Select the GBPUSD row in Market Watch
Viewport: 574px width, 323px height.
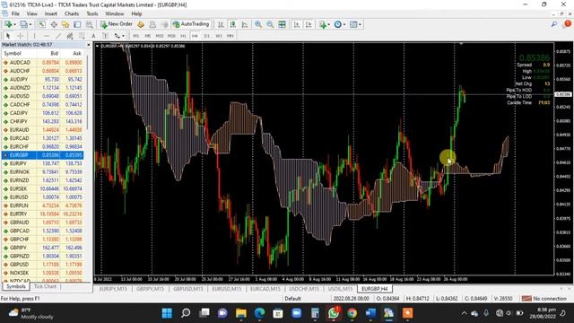tap(42, 265)
